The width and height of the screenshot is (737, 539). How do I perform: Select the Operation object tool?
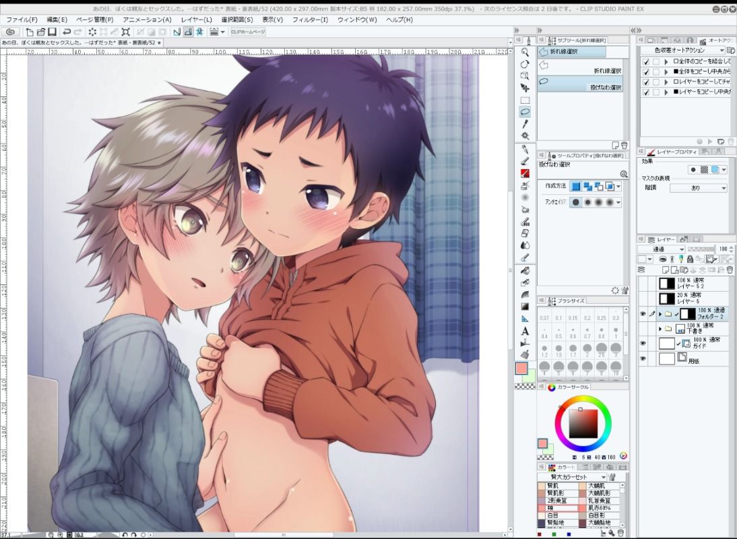pos(525,76)
